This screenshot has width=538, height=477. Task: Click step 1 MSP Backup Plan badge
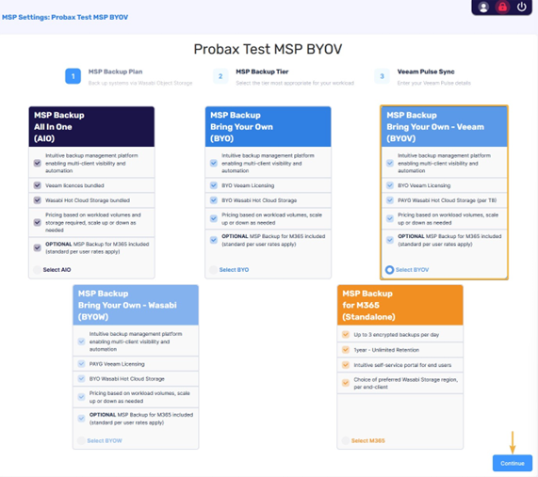[x=73, y=76]
